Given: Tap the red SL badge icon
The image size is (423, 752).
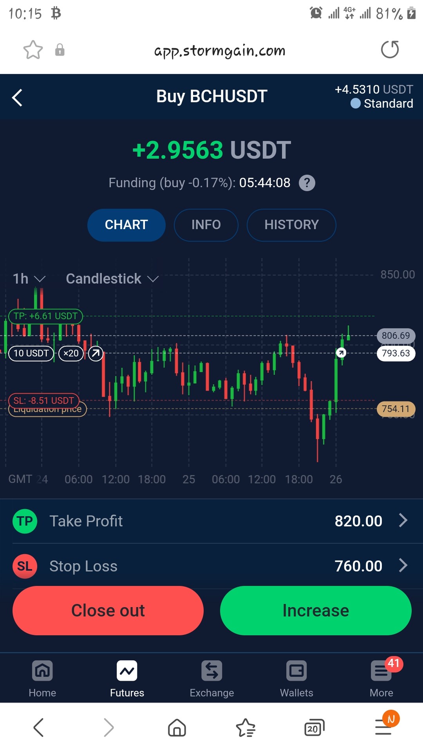Looking at the screenshot, I should click(x=25, y=566).
